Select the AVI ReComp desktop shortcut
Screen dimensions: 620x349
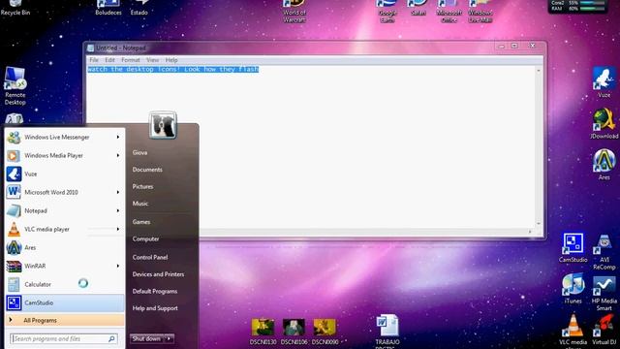pyautogui.click(x=604, y=251)
